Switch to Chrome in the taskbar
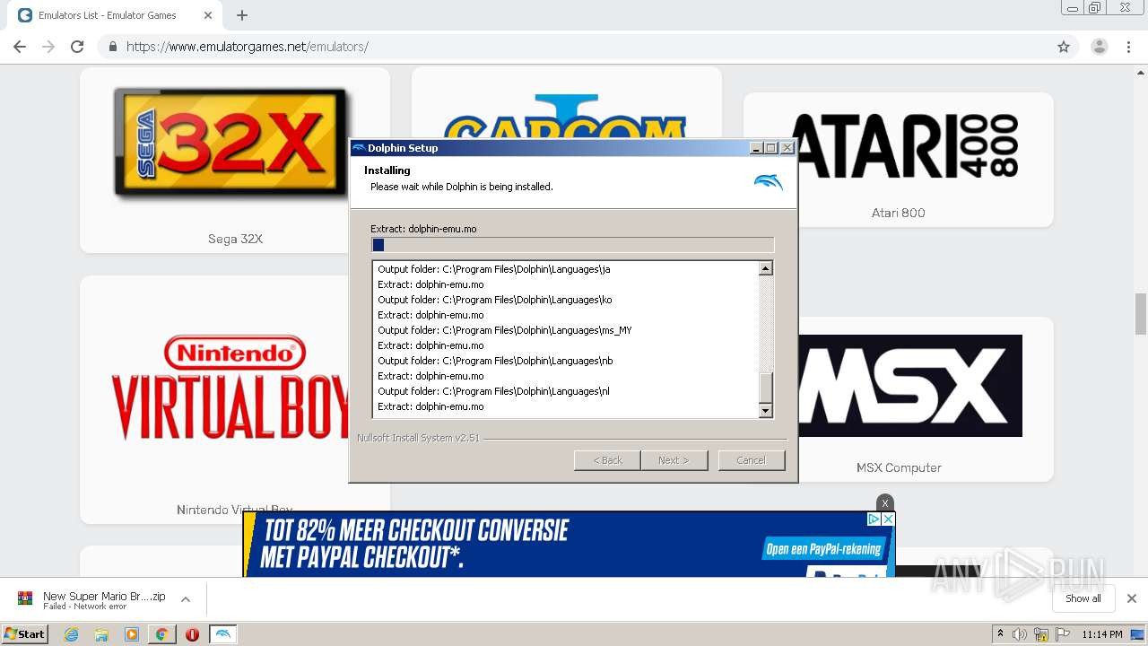This screenshot has height=646, width=1148. click(x=162, y=634)
